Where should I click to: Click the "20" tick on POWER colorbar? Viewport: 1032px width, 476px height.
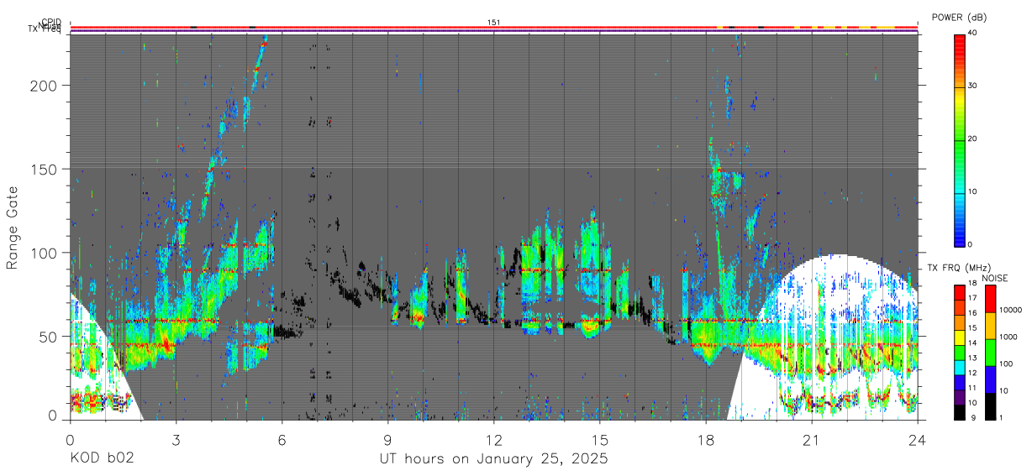pos(973,139)
